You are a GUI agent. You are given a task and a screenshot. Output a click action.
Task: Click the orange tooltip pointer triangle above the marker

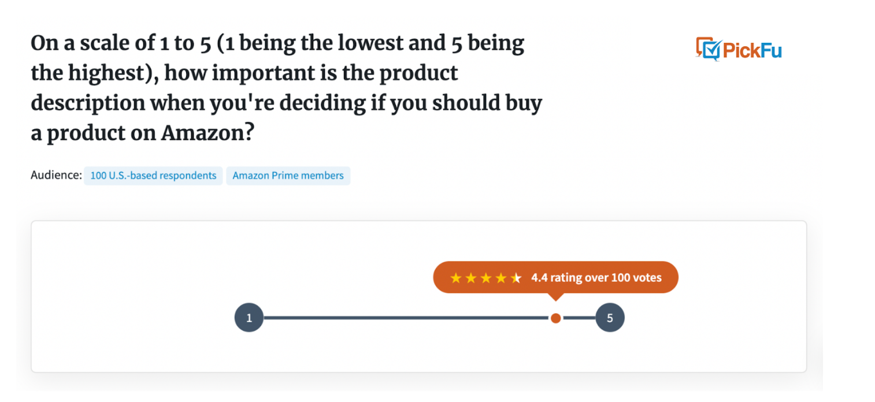(555, 297)
